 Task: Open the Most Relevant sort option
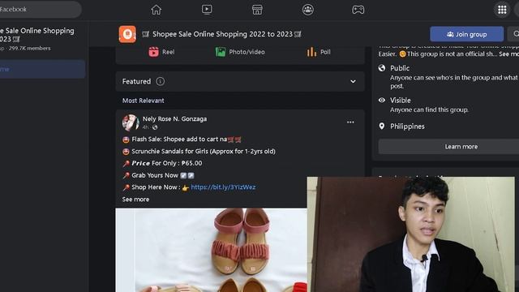point(143,101)
